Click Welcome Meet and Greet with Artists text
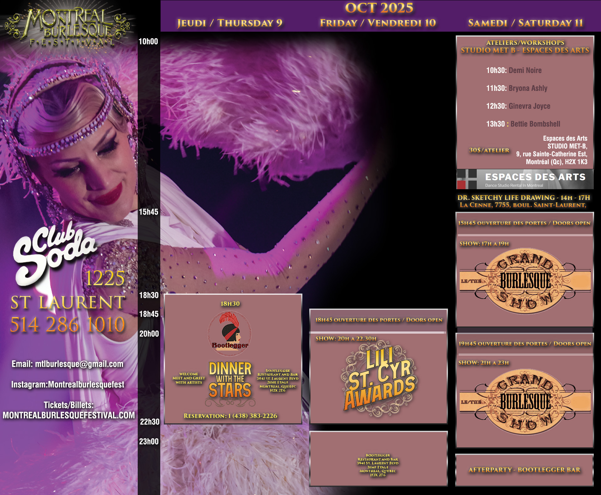601x495 pixels. click(189, 378)
